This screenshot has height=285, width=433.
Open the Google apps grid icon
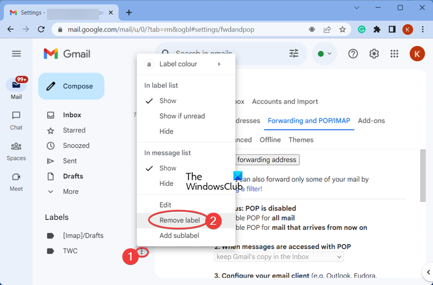395,54
